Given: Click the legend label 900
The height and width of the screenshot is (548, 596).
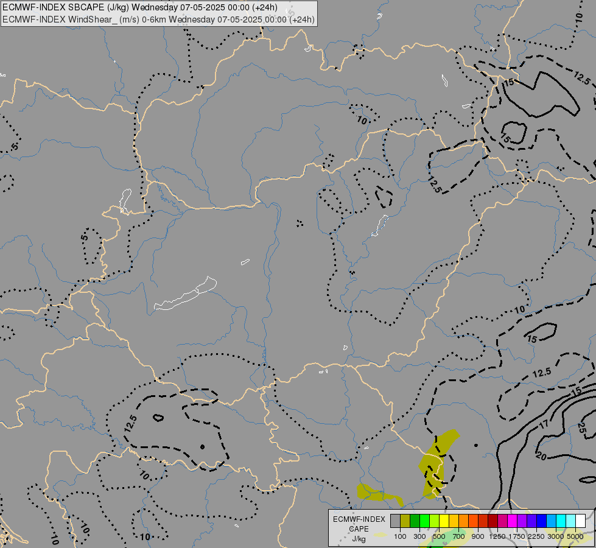Looking at the screenshot, I should pos(478,536).
